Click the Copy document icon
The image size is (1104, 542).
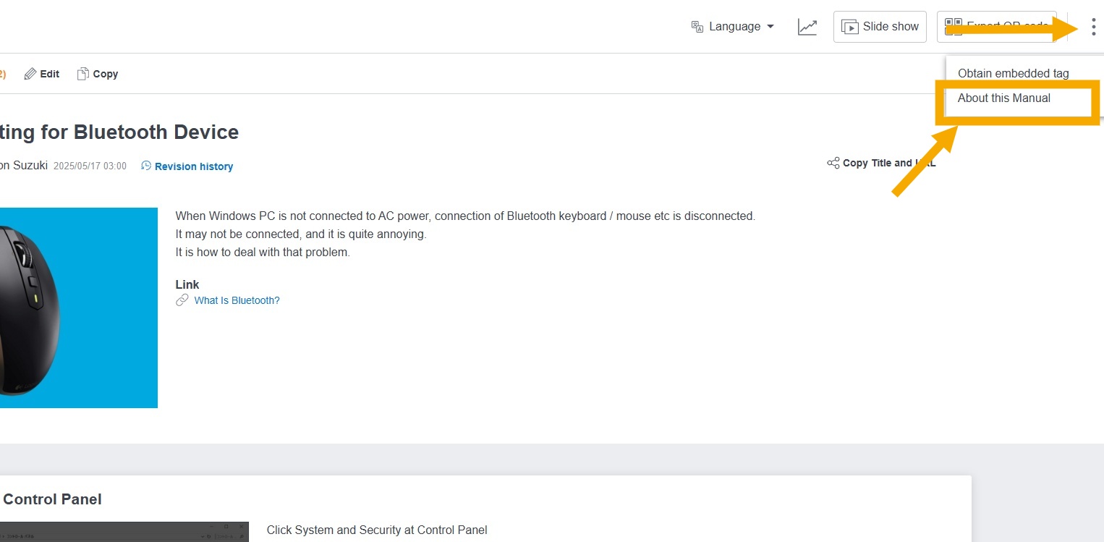(x=83, y=74)
